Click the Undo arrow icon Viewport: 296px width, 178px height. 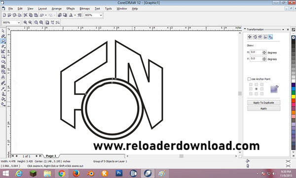point(42,15)
